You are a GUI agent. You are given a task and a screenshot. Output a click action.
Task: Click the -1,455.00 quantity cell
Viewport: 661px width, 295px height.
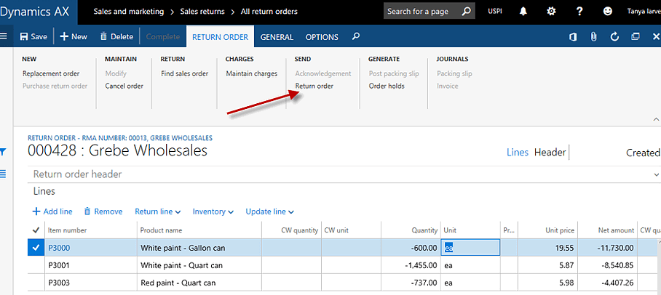click(x=411, y=265)
